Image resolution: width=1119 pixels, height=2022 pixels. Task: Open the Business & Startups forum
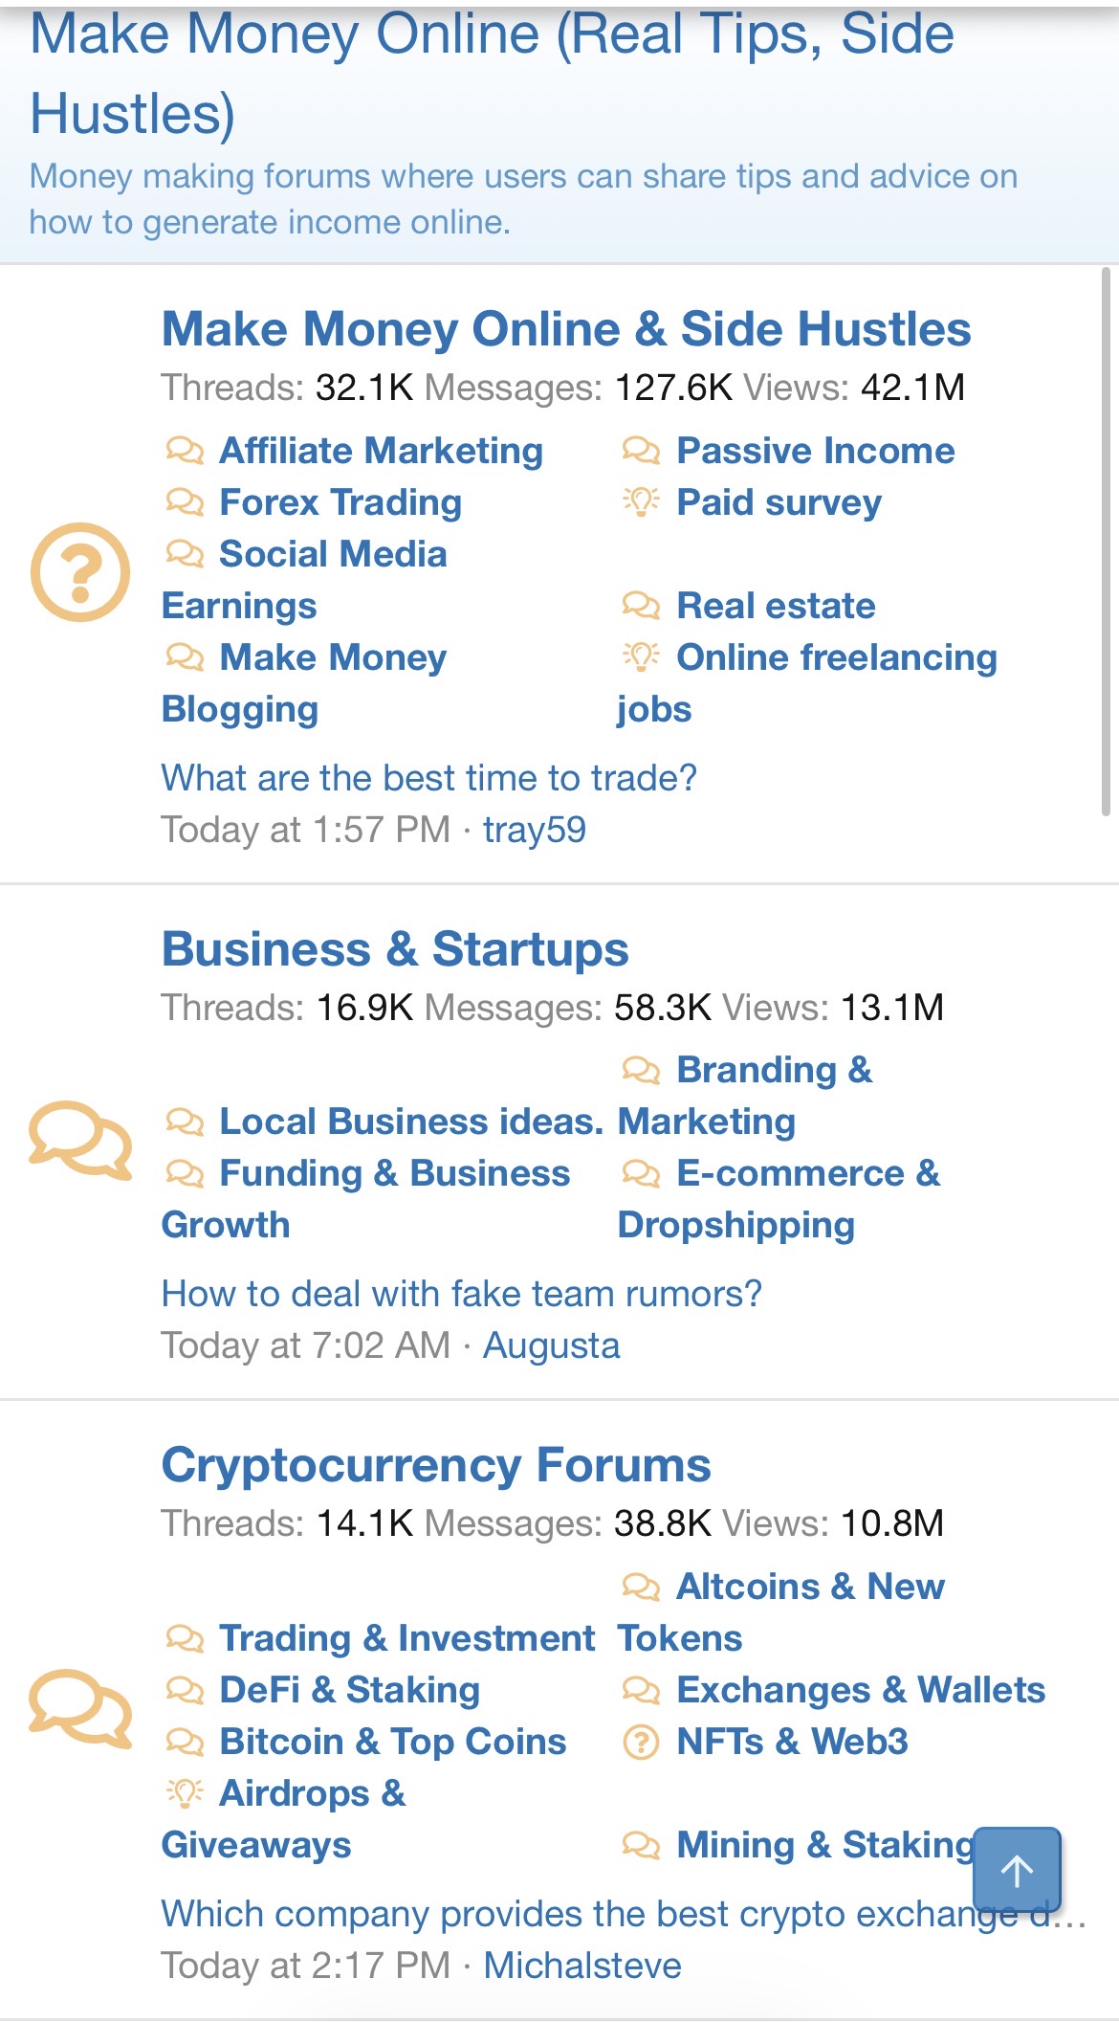click(395, 948)
